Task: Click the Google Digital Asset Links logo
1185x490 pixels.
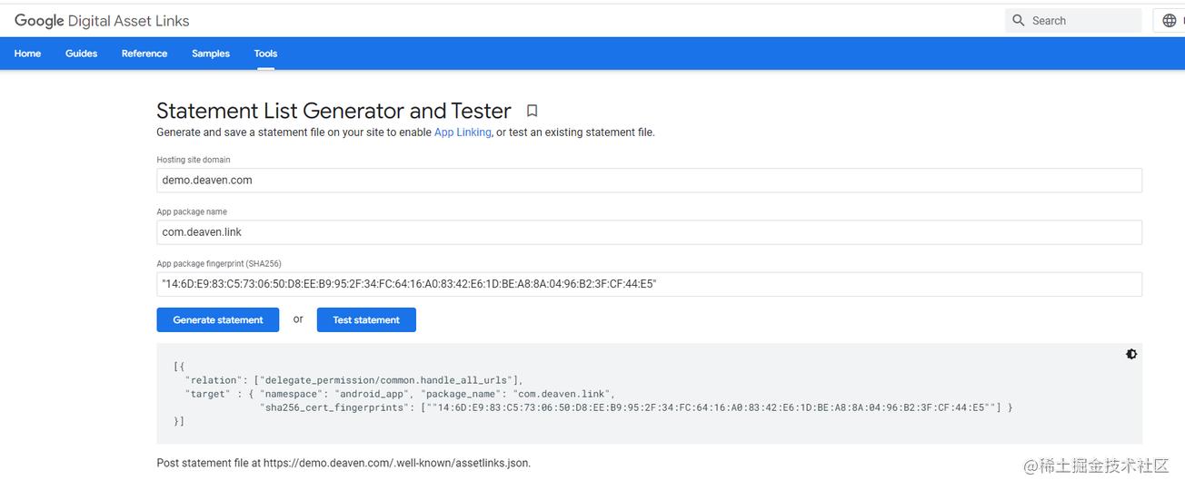Action: pos(102,21)
